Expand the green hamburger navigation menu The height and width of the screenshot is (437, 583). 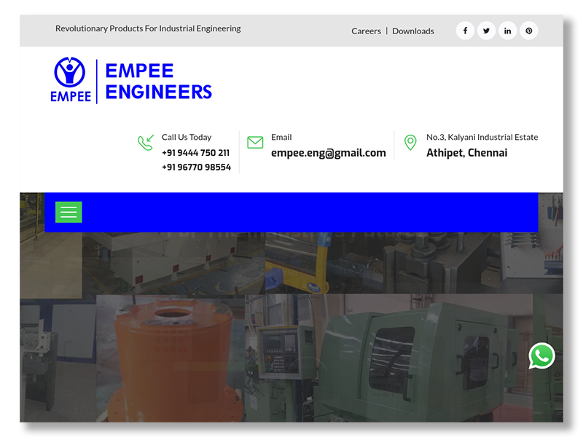[x=69, y=212]
